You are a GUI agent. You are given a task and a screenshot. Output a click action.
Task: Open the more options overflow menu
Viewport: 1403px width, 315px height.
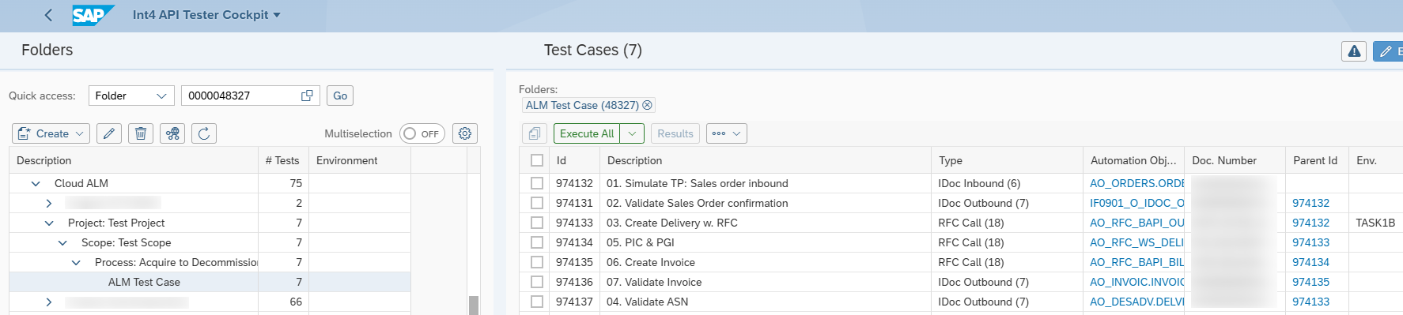click(726, 133)
